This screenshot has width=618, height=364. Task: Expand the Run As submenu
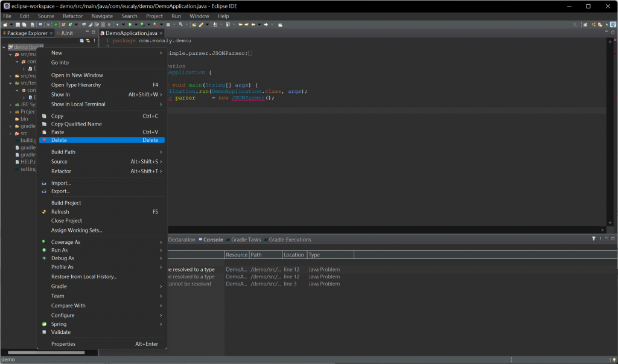(59, 250)
